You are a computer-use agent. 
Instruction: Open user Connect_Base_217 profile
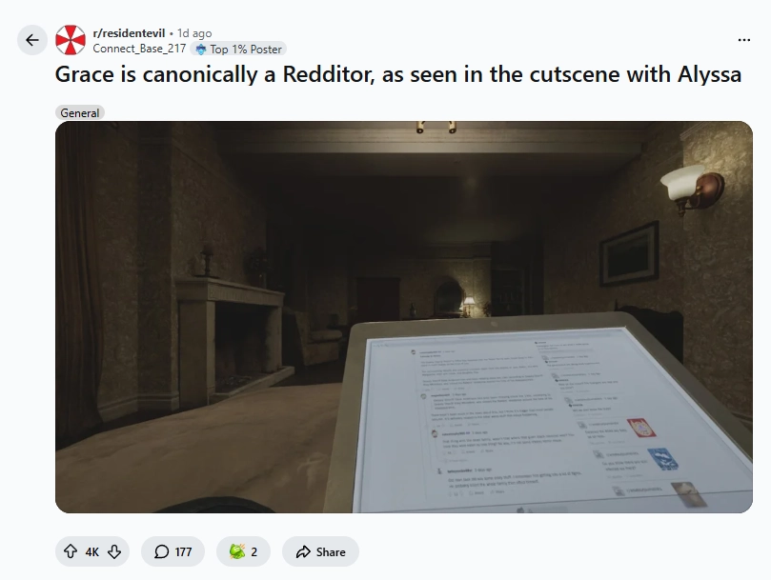(x=139, y=49)
